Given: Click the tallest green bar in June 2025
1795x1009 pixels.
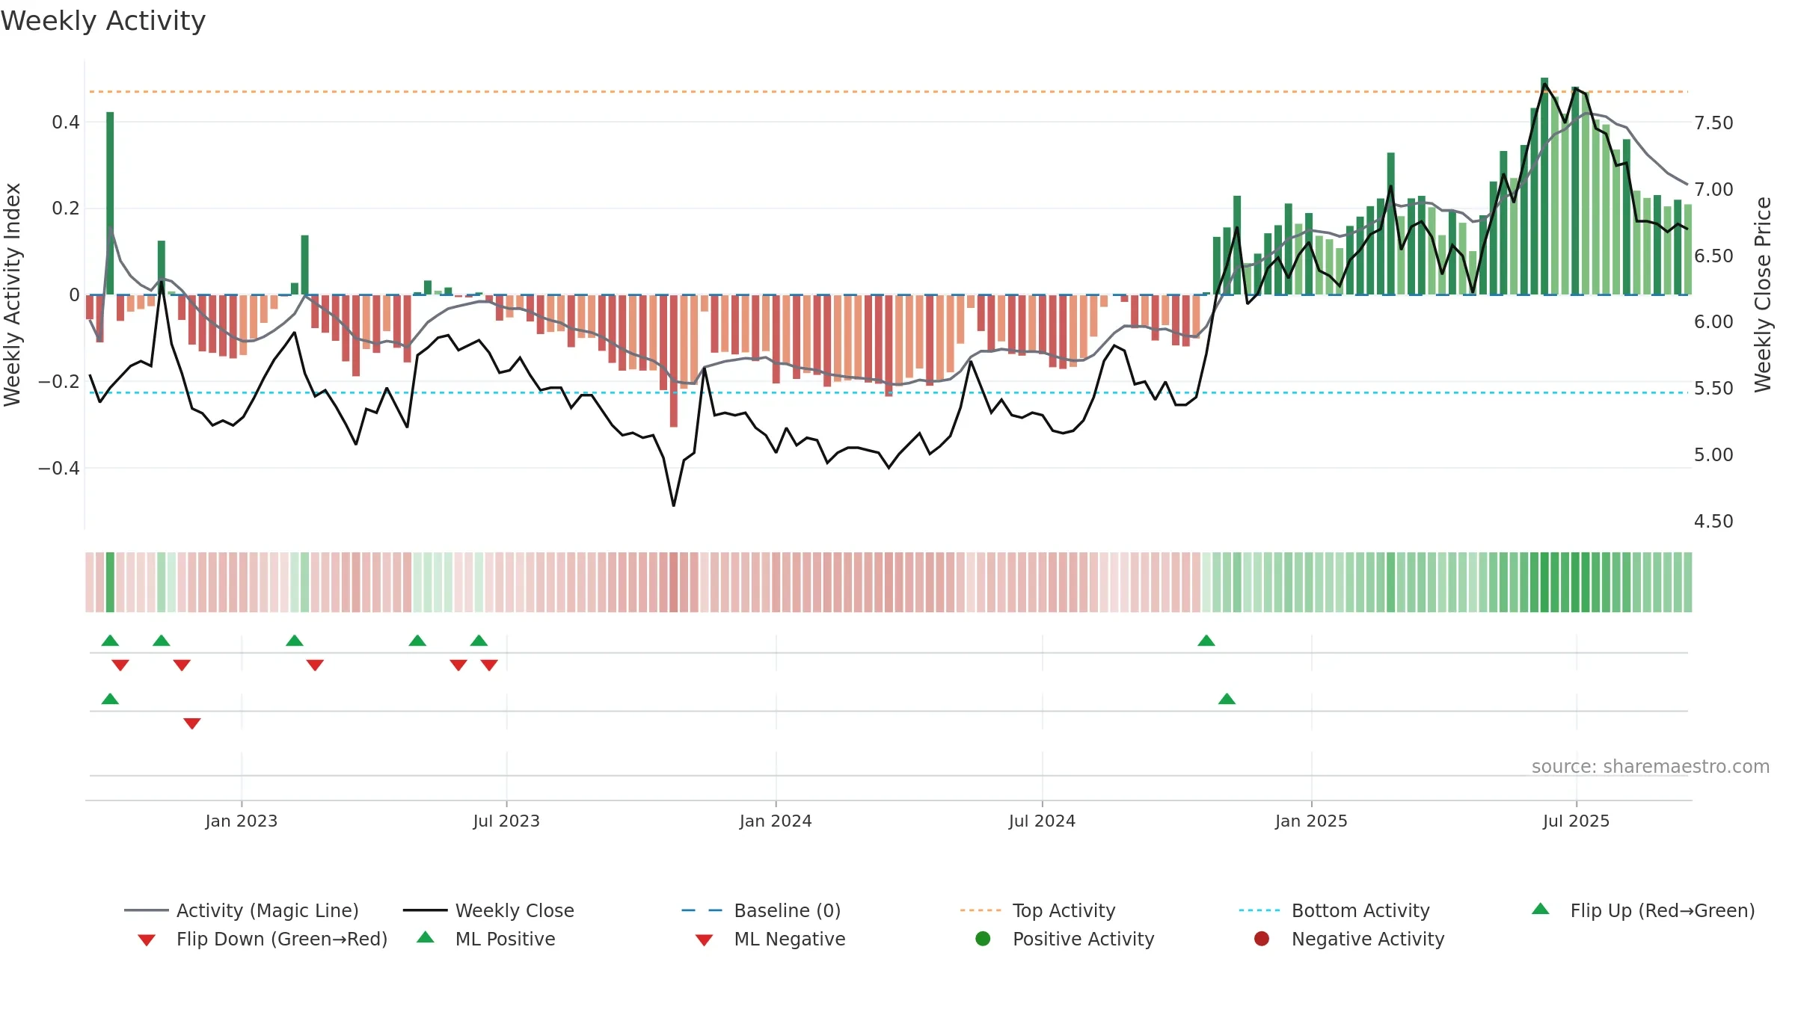Looking at the screenshot, I should click(1544, 186).
